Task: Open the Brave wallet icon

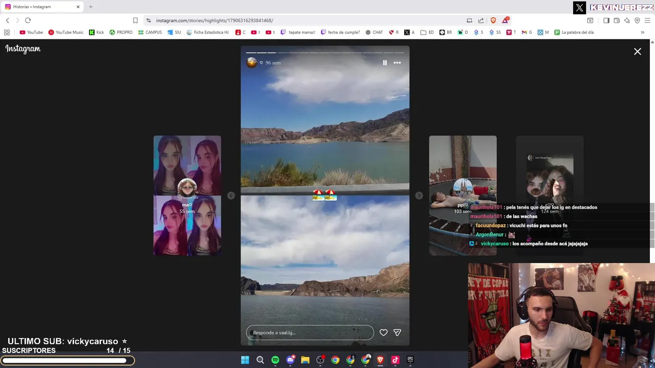Action: pos(617,20)
